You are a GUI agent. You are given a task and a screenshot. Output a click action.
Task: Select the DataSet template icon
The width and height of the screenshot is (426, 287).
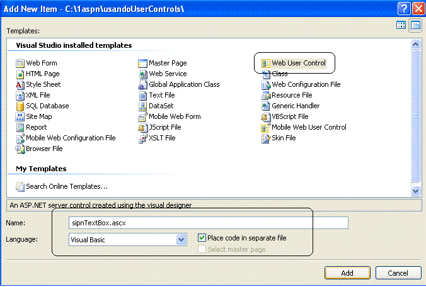pyautogui.click(x=142, y=106)
